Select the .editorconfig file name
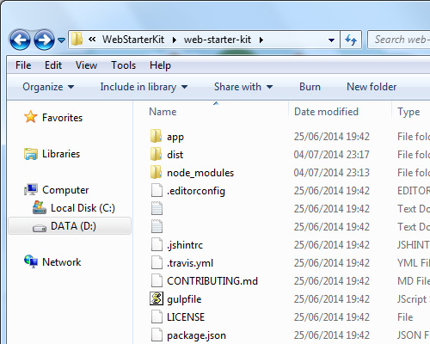 tap(196, 191)
